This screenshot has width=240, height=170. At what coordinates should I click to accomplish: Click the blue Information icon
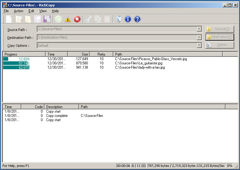128,19
